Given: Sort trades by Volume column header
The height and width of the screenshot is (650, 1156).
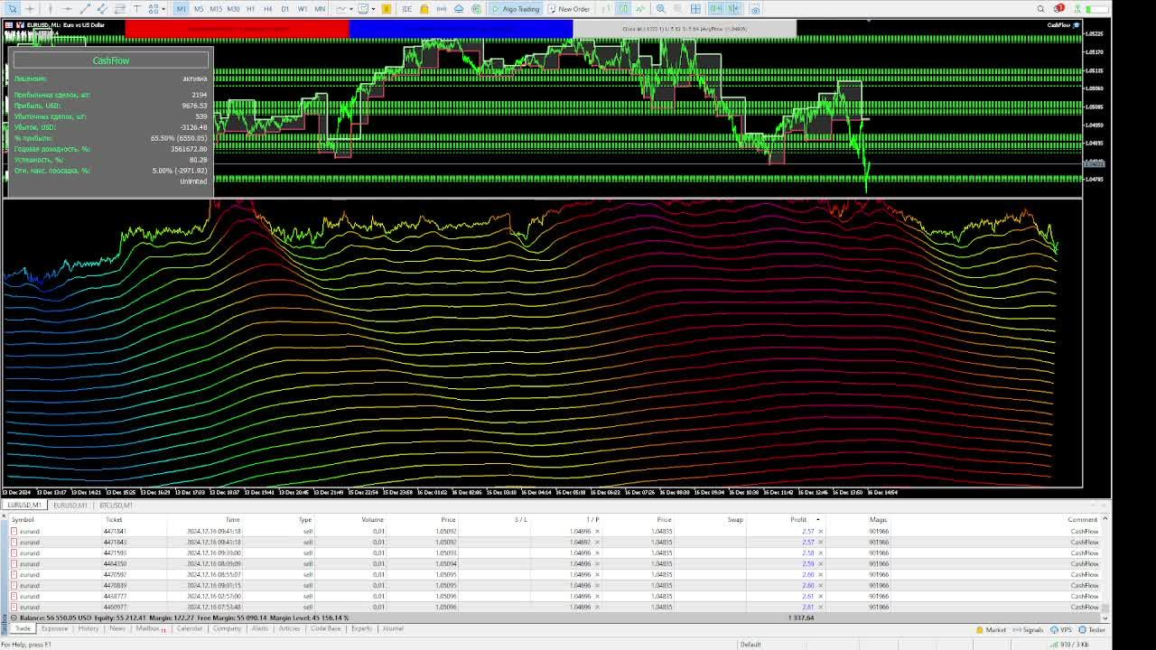Looking at the screenshot, I should tap(372, 519).
